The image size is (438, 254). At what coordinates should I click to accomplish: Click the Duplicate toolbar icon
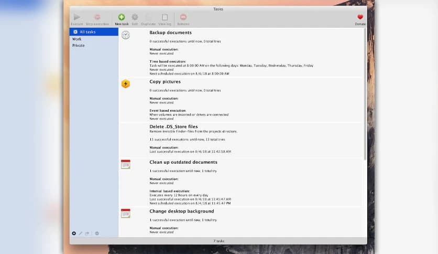[149, 17]
